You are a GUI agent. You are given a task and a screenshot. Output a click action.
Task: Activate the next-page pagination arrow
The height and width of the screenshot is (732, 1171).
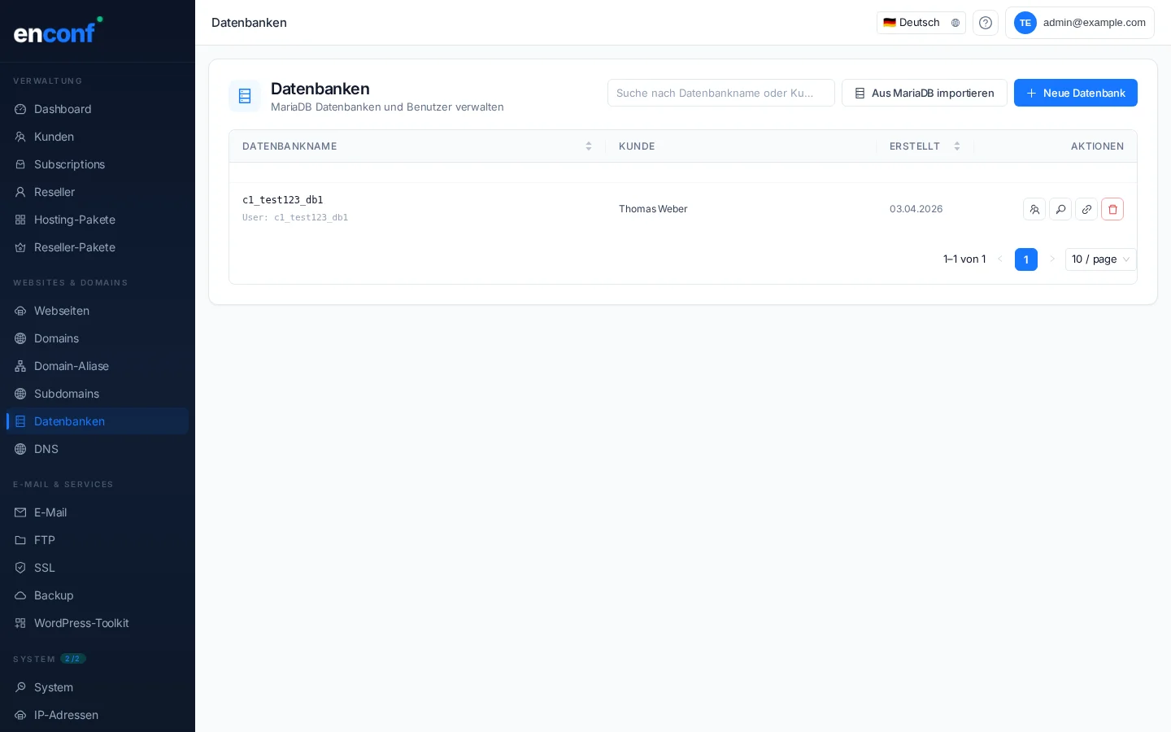(x=1052, y=259)
